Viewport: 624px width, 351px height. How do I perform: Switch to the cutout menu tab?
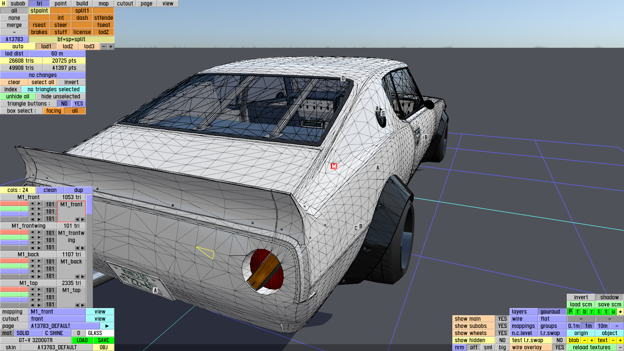coord(125,3)
